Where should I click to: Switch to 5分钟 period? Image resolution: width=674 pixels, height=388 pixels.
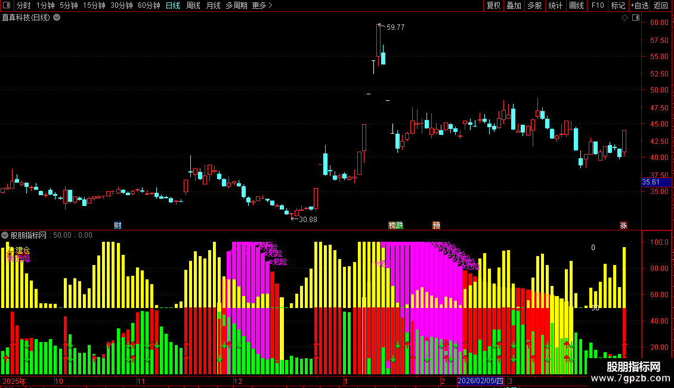pos(69,5)
